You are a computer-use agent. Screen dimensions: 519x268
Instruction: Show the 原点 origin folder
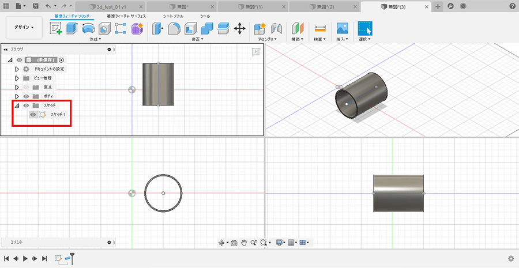pyautogui.click(x=26, y=87)
